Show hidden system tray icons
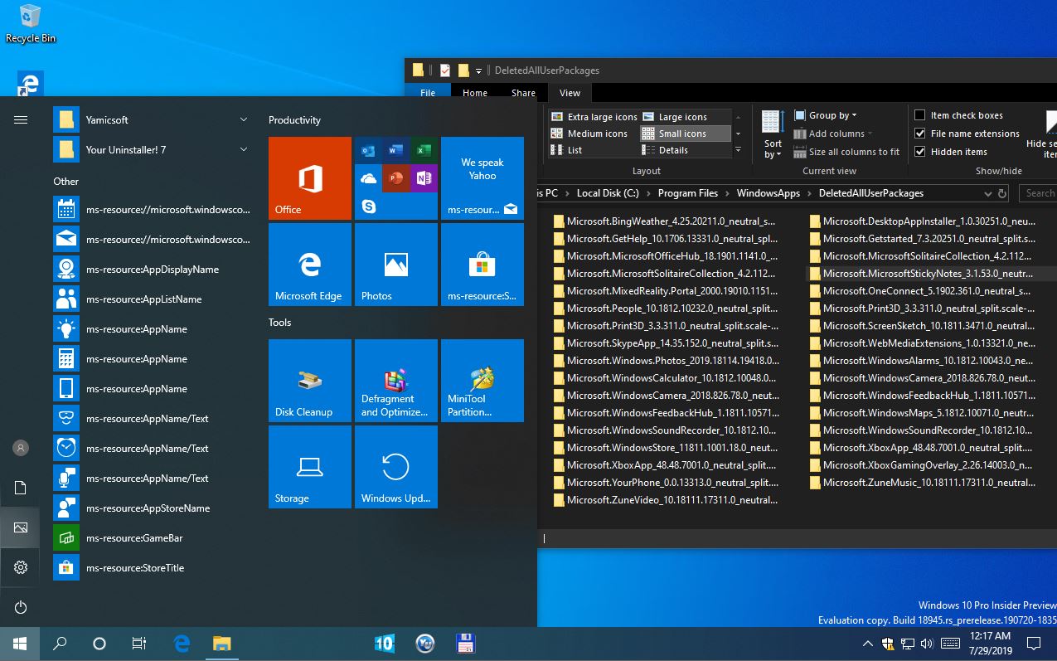The width and height of the screenshot is (1057, 661). (867, 644)
